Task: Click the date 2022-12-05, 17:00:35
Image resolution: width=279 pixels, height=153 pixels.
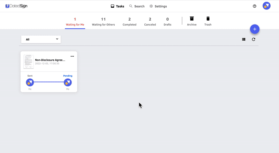Action: coord(47,64)
